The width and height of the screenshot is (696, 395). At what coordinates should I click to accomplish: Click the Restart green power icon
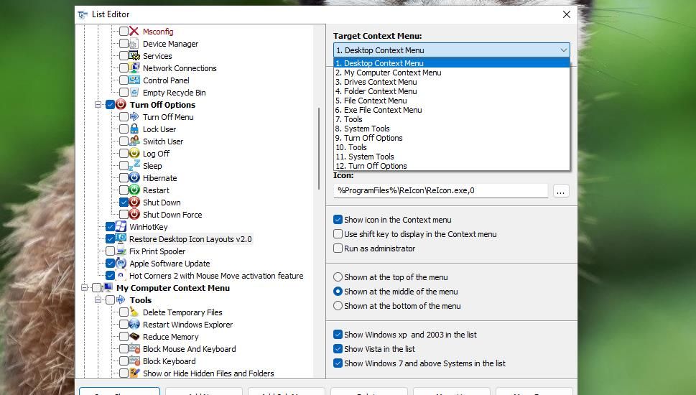tap(134, 190)
